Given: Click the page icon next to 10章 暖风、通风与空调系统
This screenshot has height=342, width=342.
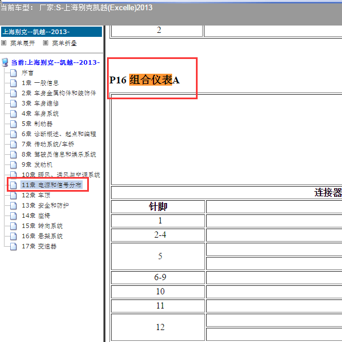Looking at the screenshot, I should [x=13, y=174].
